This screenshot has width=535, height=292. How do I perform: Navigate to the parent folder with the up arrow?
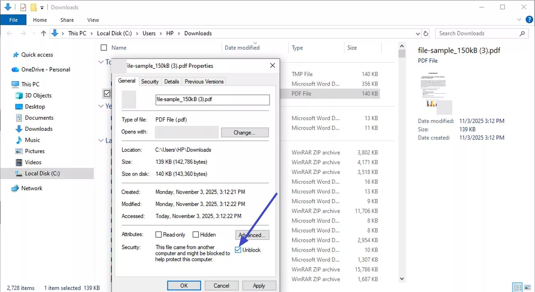pyautogui.click(x=43, y=33)
